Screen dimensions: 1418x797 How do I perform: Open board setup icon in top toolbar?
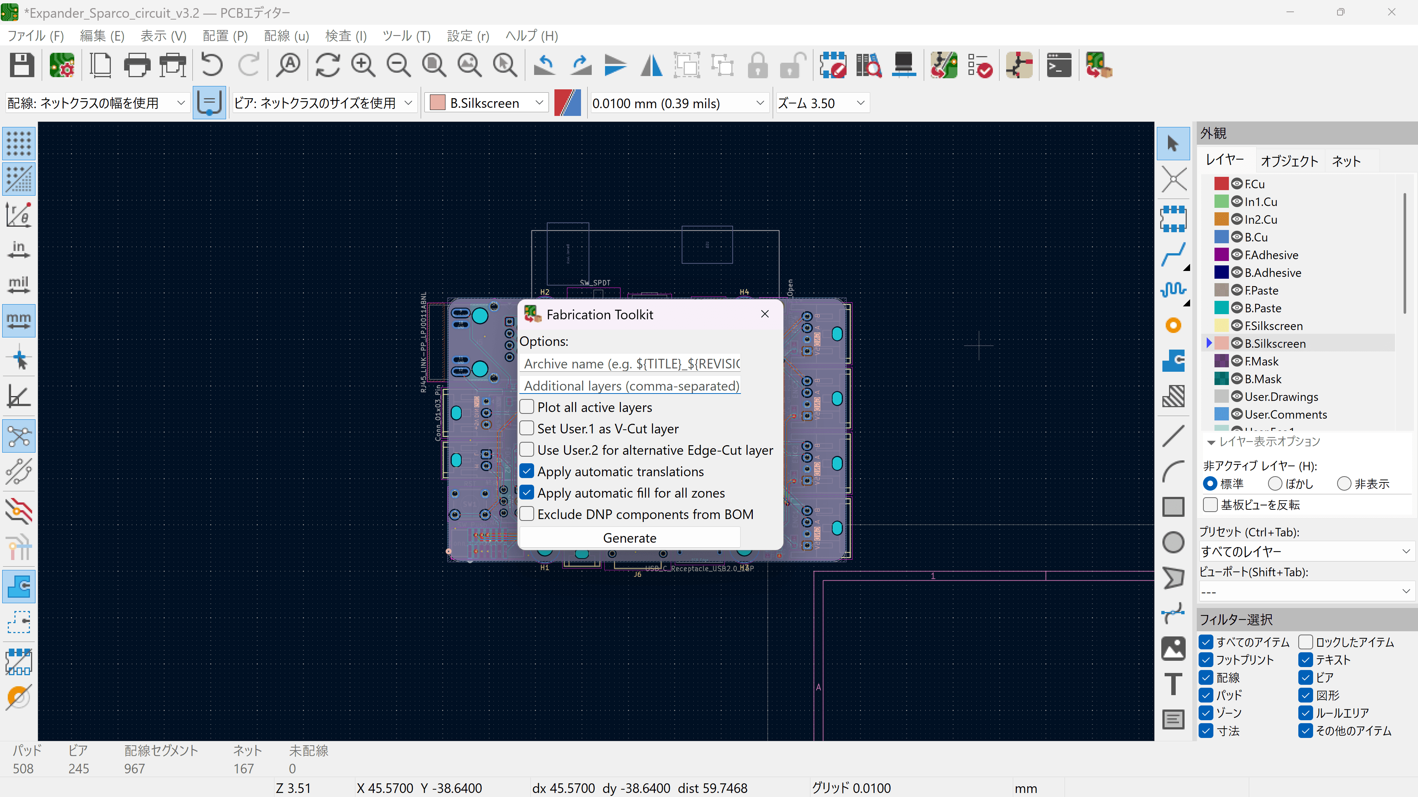coord(62,65)
